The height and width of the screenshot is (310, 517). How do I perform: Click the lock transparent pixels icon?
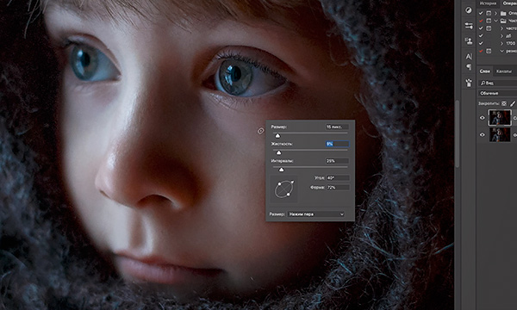click(504, 103)
